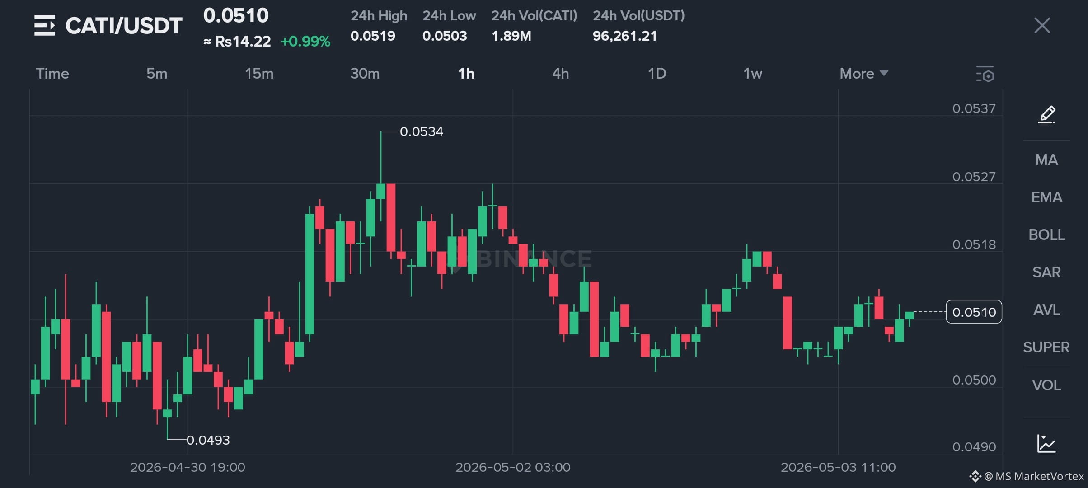Close the fullscreen chart view
This screenshot has height=488, width=1088.
(x=1042, y=25)
